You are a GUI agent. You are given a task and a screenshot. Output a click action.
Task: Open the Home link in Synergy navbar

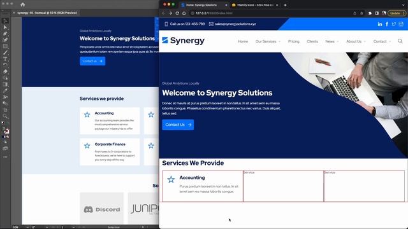pos(243,41)
